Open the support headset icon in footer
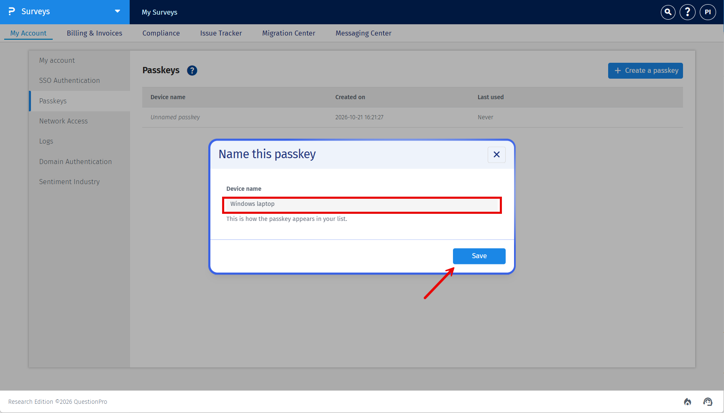Screen dimensions: 724x413 708,402
